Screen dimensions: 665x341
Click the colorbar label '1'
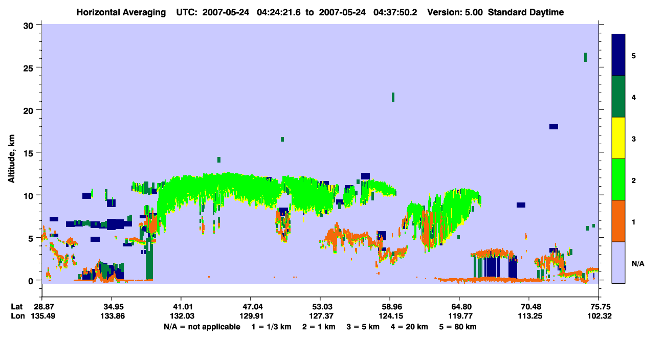(x=633, y=221)
